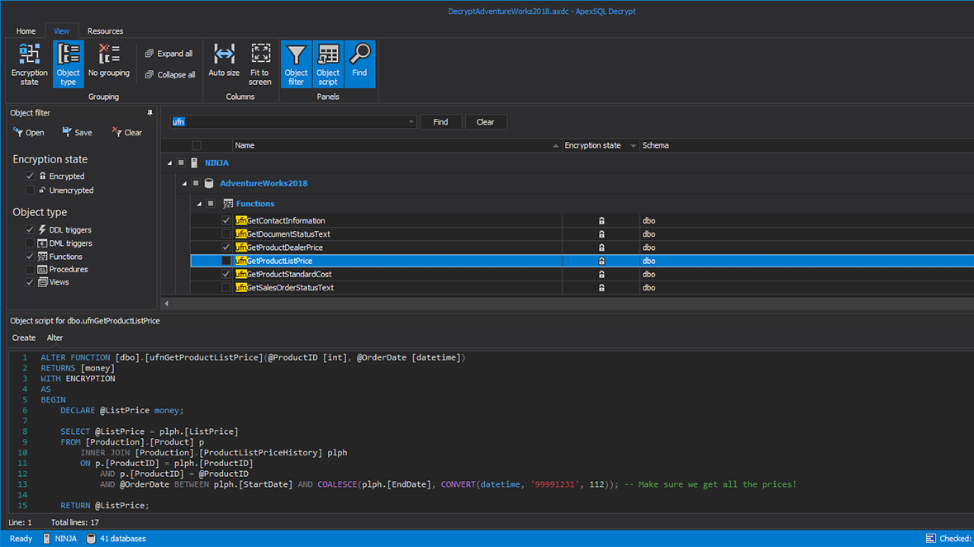The height and width of the screenshot is (547, 974).
Task: Uncheck ufnGetContactInformation row checkbox
Action: [226, 221]
